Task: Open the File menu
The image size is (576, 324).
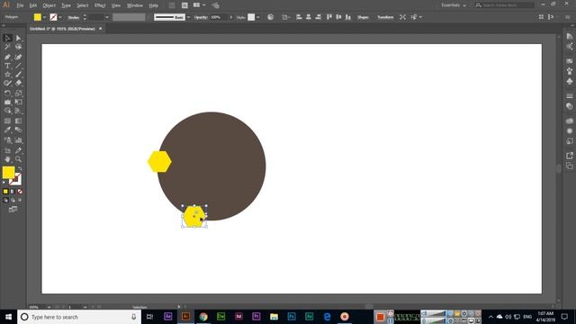Action: click(x=20, y=5)
